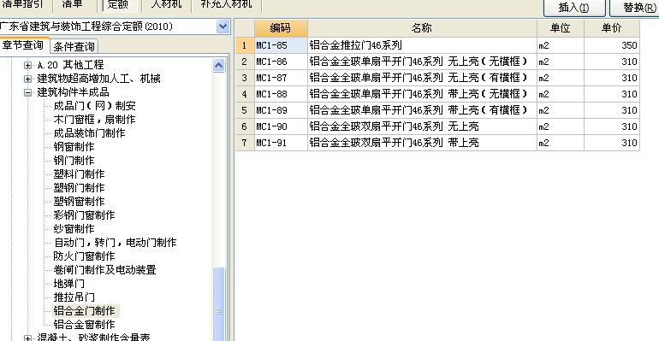
Task: Select code cell MC1-85
Action: point(281,45)
